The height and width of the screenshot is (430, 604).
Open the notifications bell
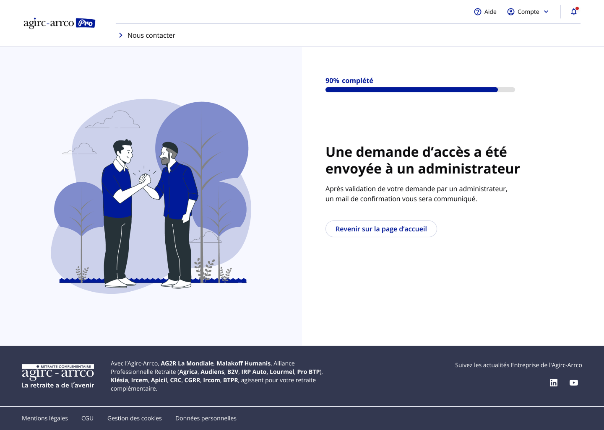(x=574, y=12)
